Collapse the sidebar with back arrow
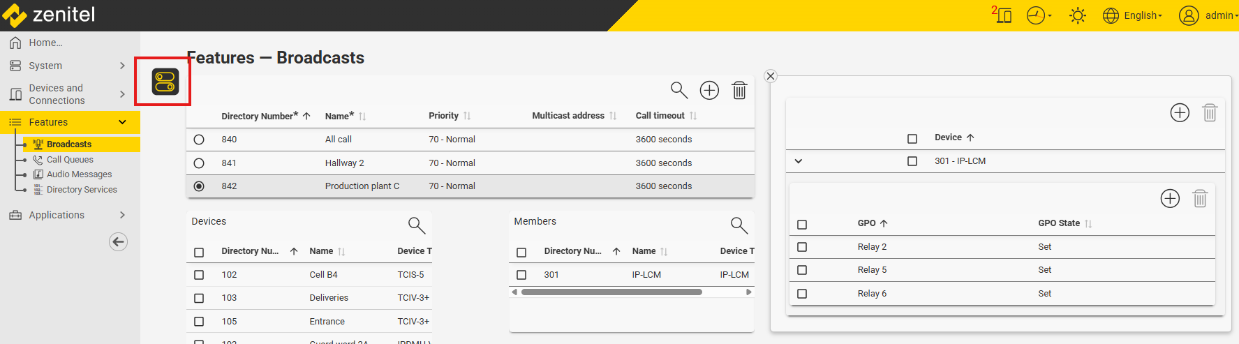The image size is (1239, 344). pyautogui.click(x=118, y=242)
